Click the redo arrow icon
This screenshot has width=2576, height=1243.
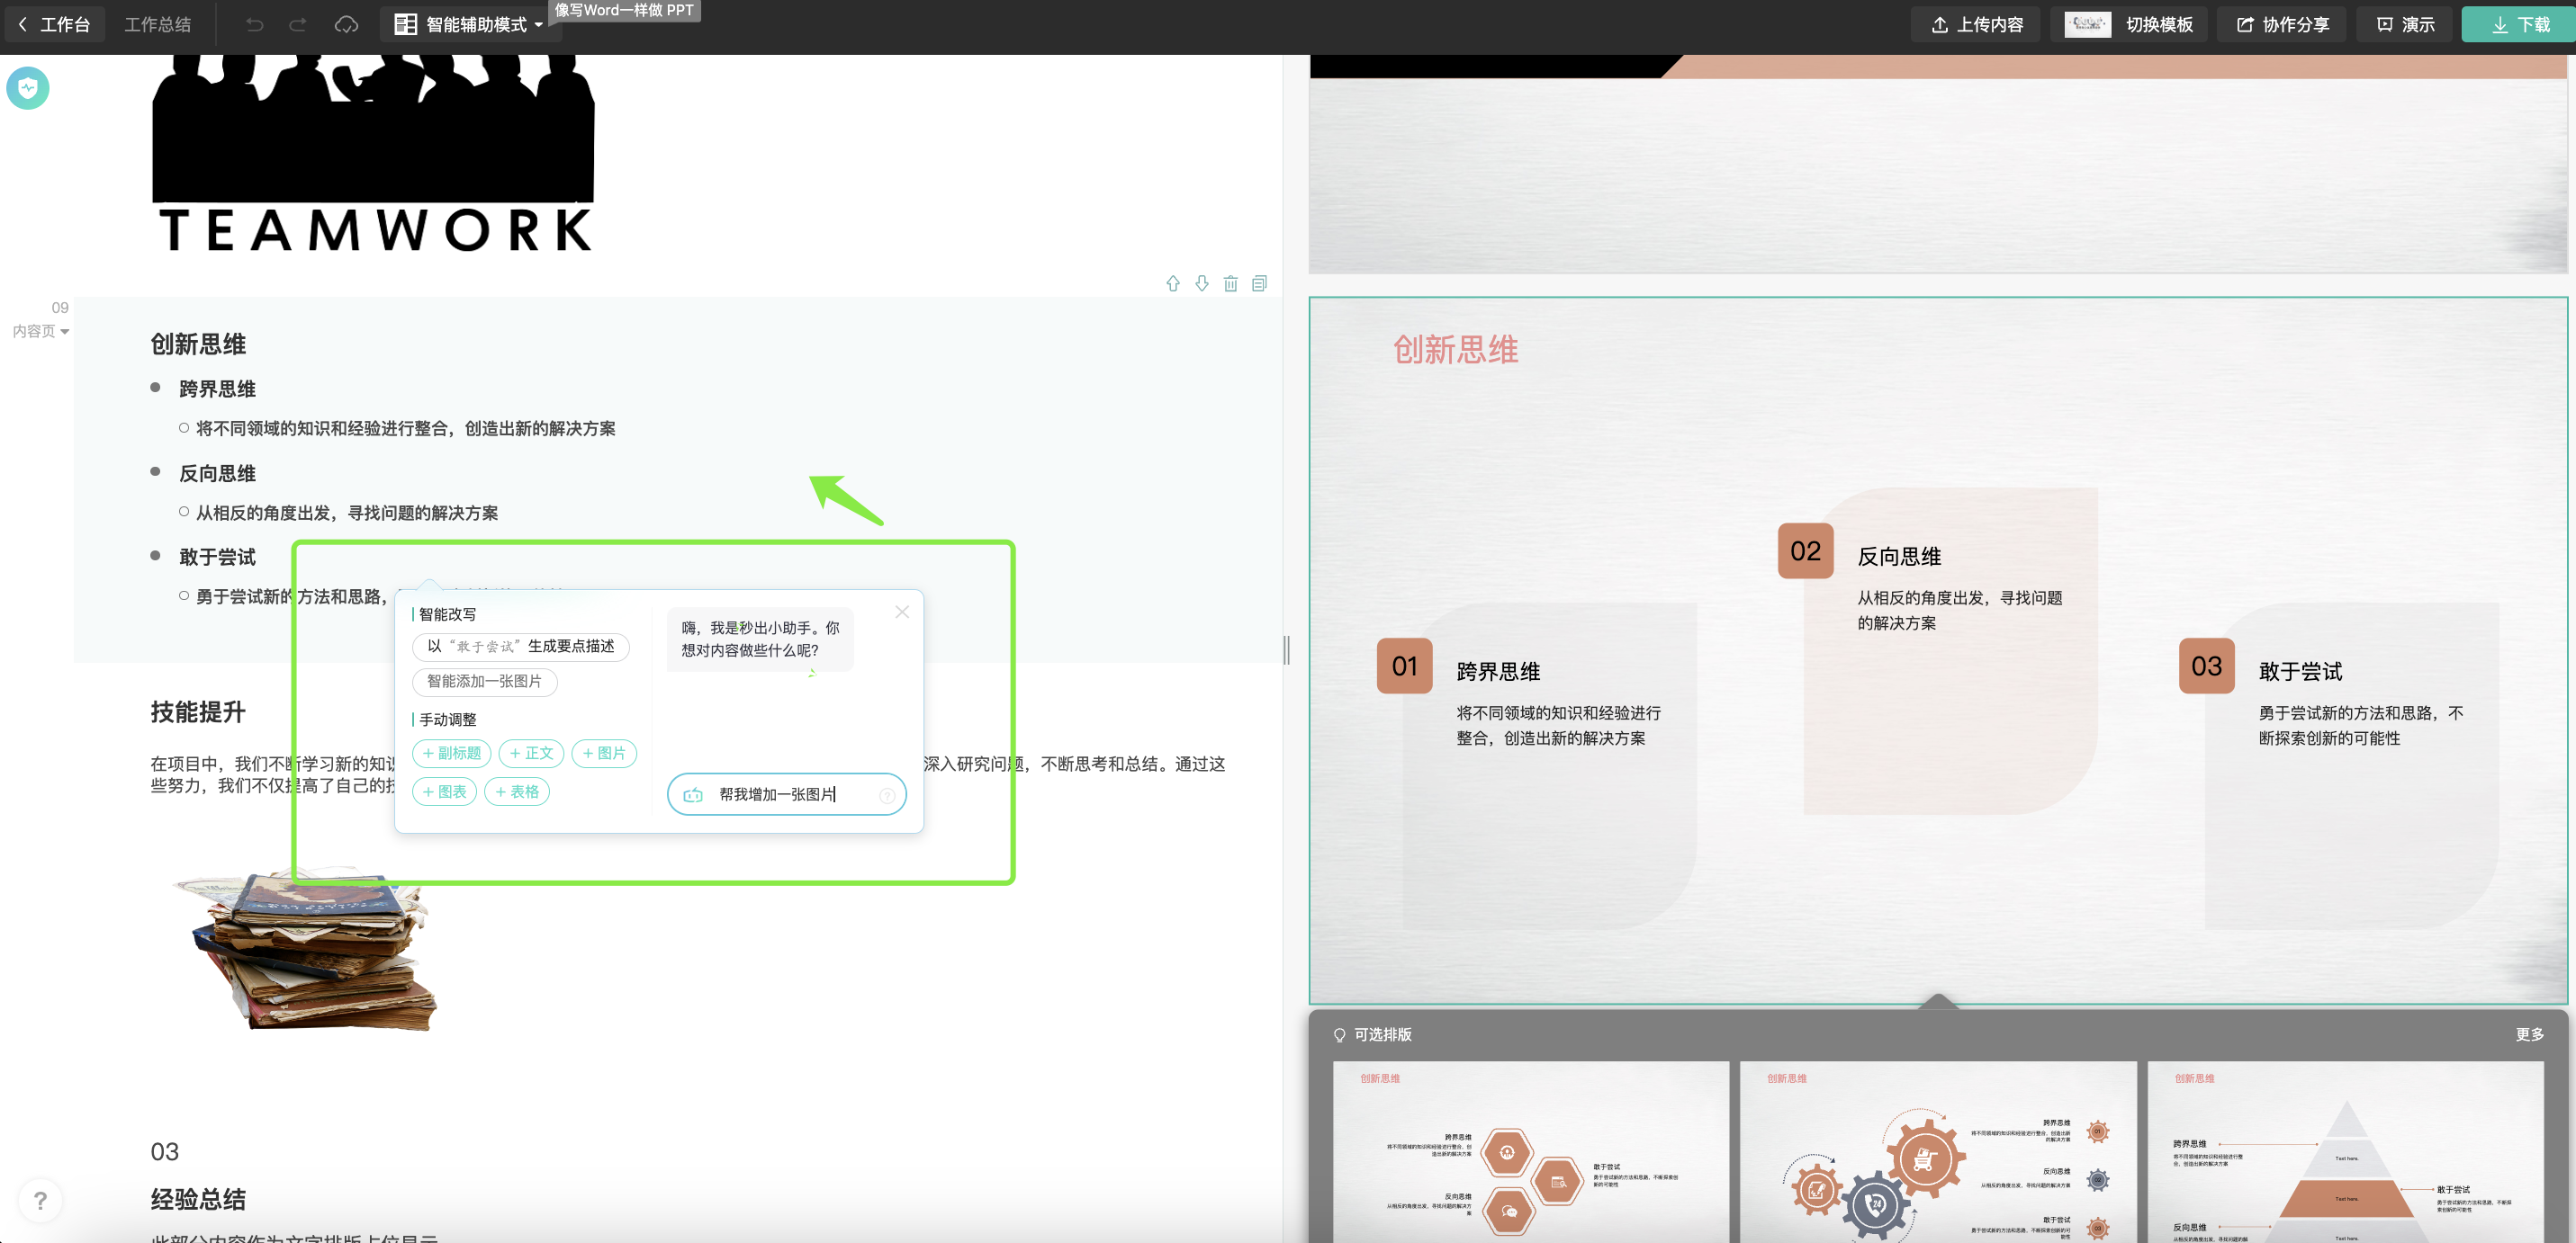tap(298, 24)
